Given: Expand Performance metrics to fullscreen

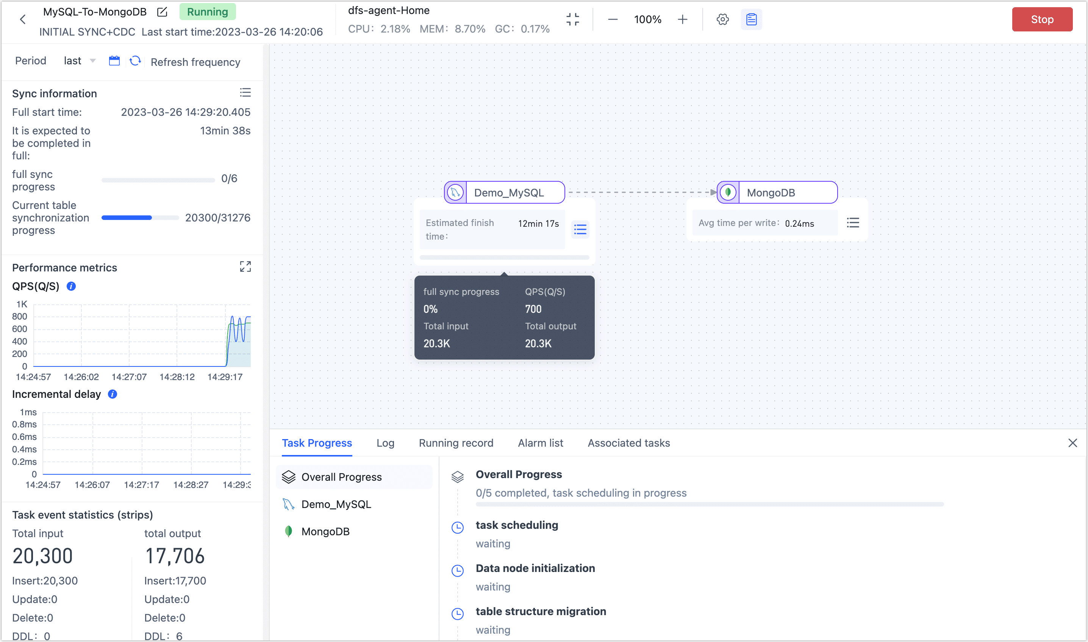Looking at the screenshot, I should [245, 266].
